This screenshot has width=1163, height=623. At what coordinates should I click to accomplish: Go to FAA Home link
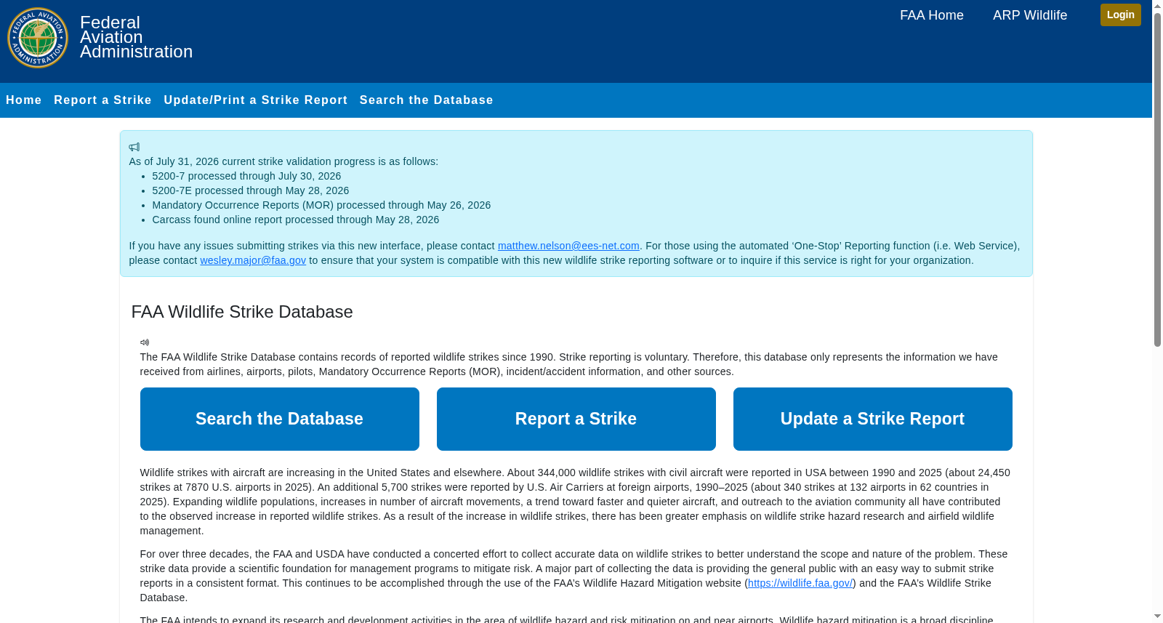[x=932, y=15]
